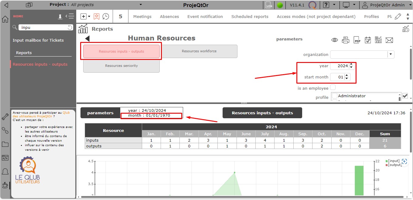
Task: Select the Resources workforce report button
Action: [x=199, y=51]
